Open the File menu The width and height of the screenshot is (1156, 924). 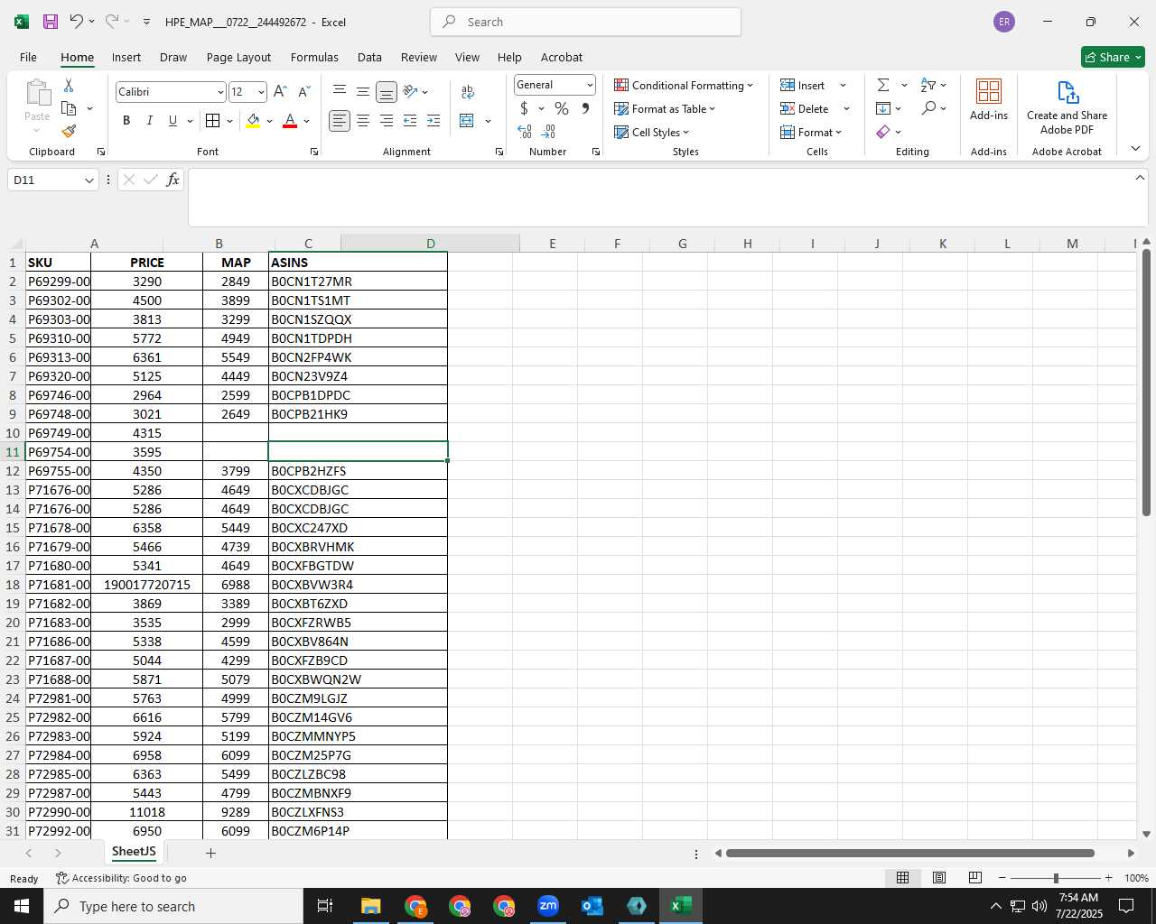pyautogui.click(x=28, y=57)
